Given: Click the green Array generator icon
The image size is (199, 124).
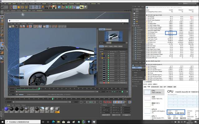Looking at the screenshot, I should [70, 7].
